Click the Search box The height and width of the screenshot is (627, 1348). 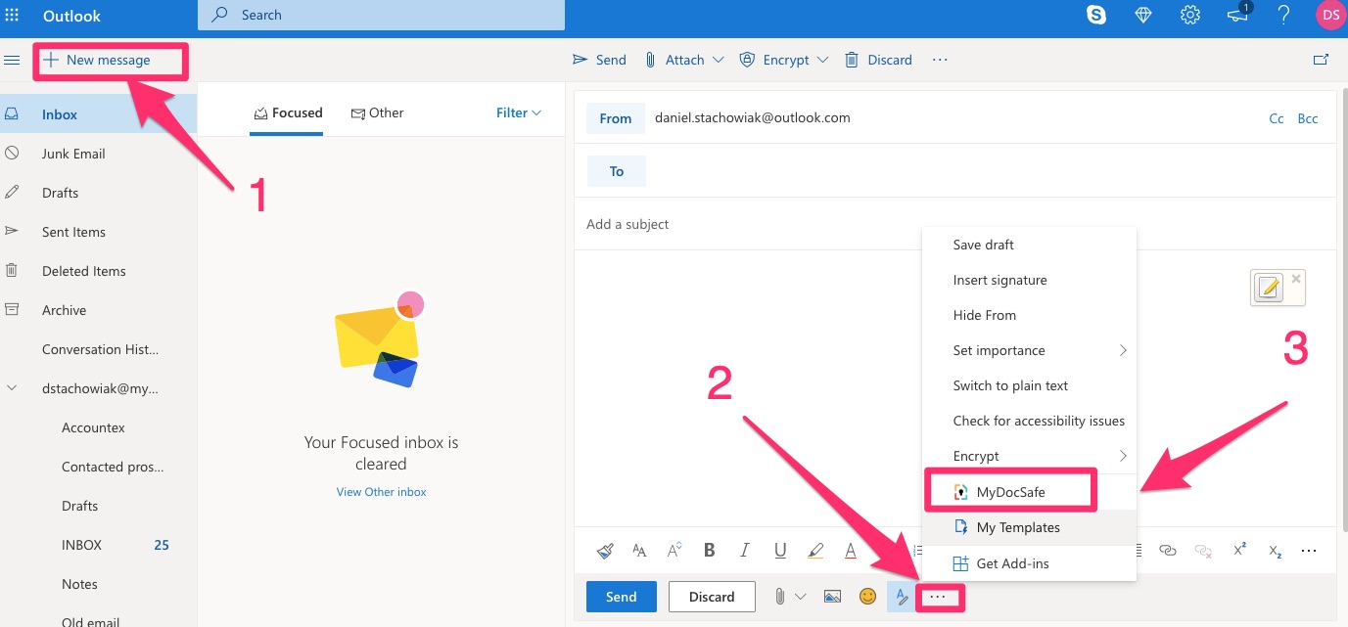(381, 16)
